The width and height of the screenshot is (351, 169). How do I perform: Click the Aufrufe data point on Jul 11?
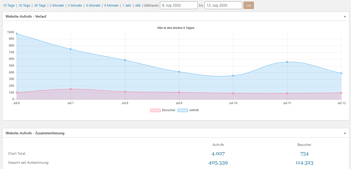(287, 62)
